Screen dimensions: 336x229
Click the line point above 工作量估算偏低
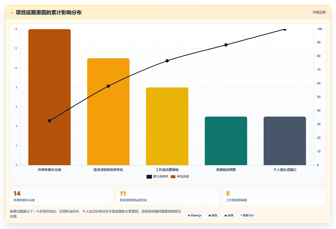point(167,61)
